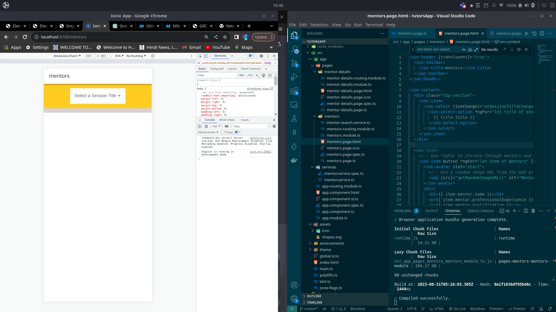Toggle device toolbar in DevTools
The height and width of the screenshot is (312, 556).
206,56
